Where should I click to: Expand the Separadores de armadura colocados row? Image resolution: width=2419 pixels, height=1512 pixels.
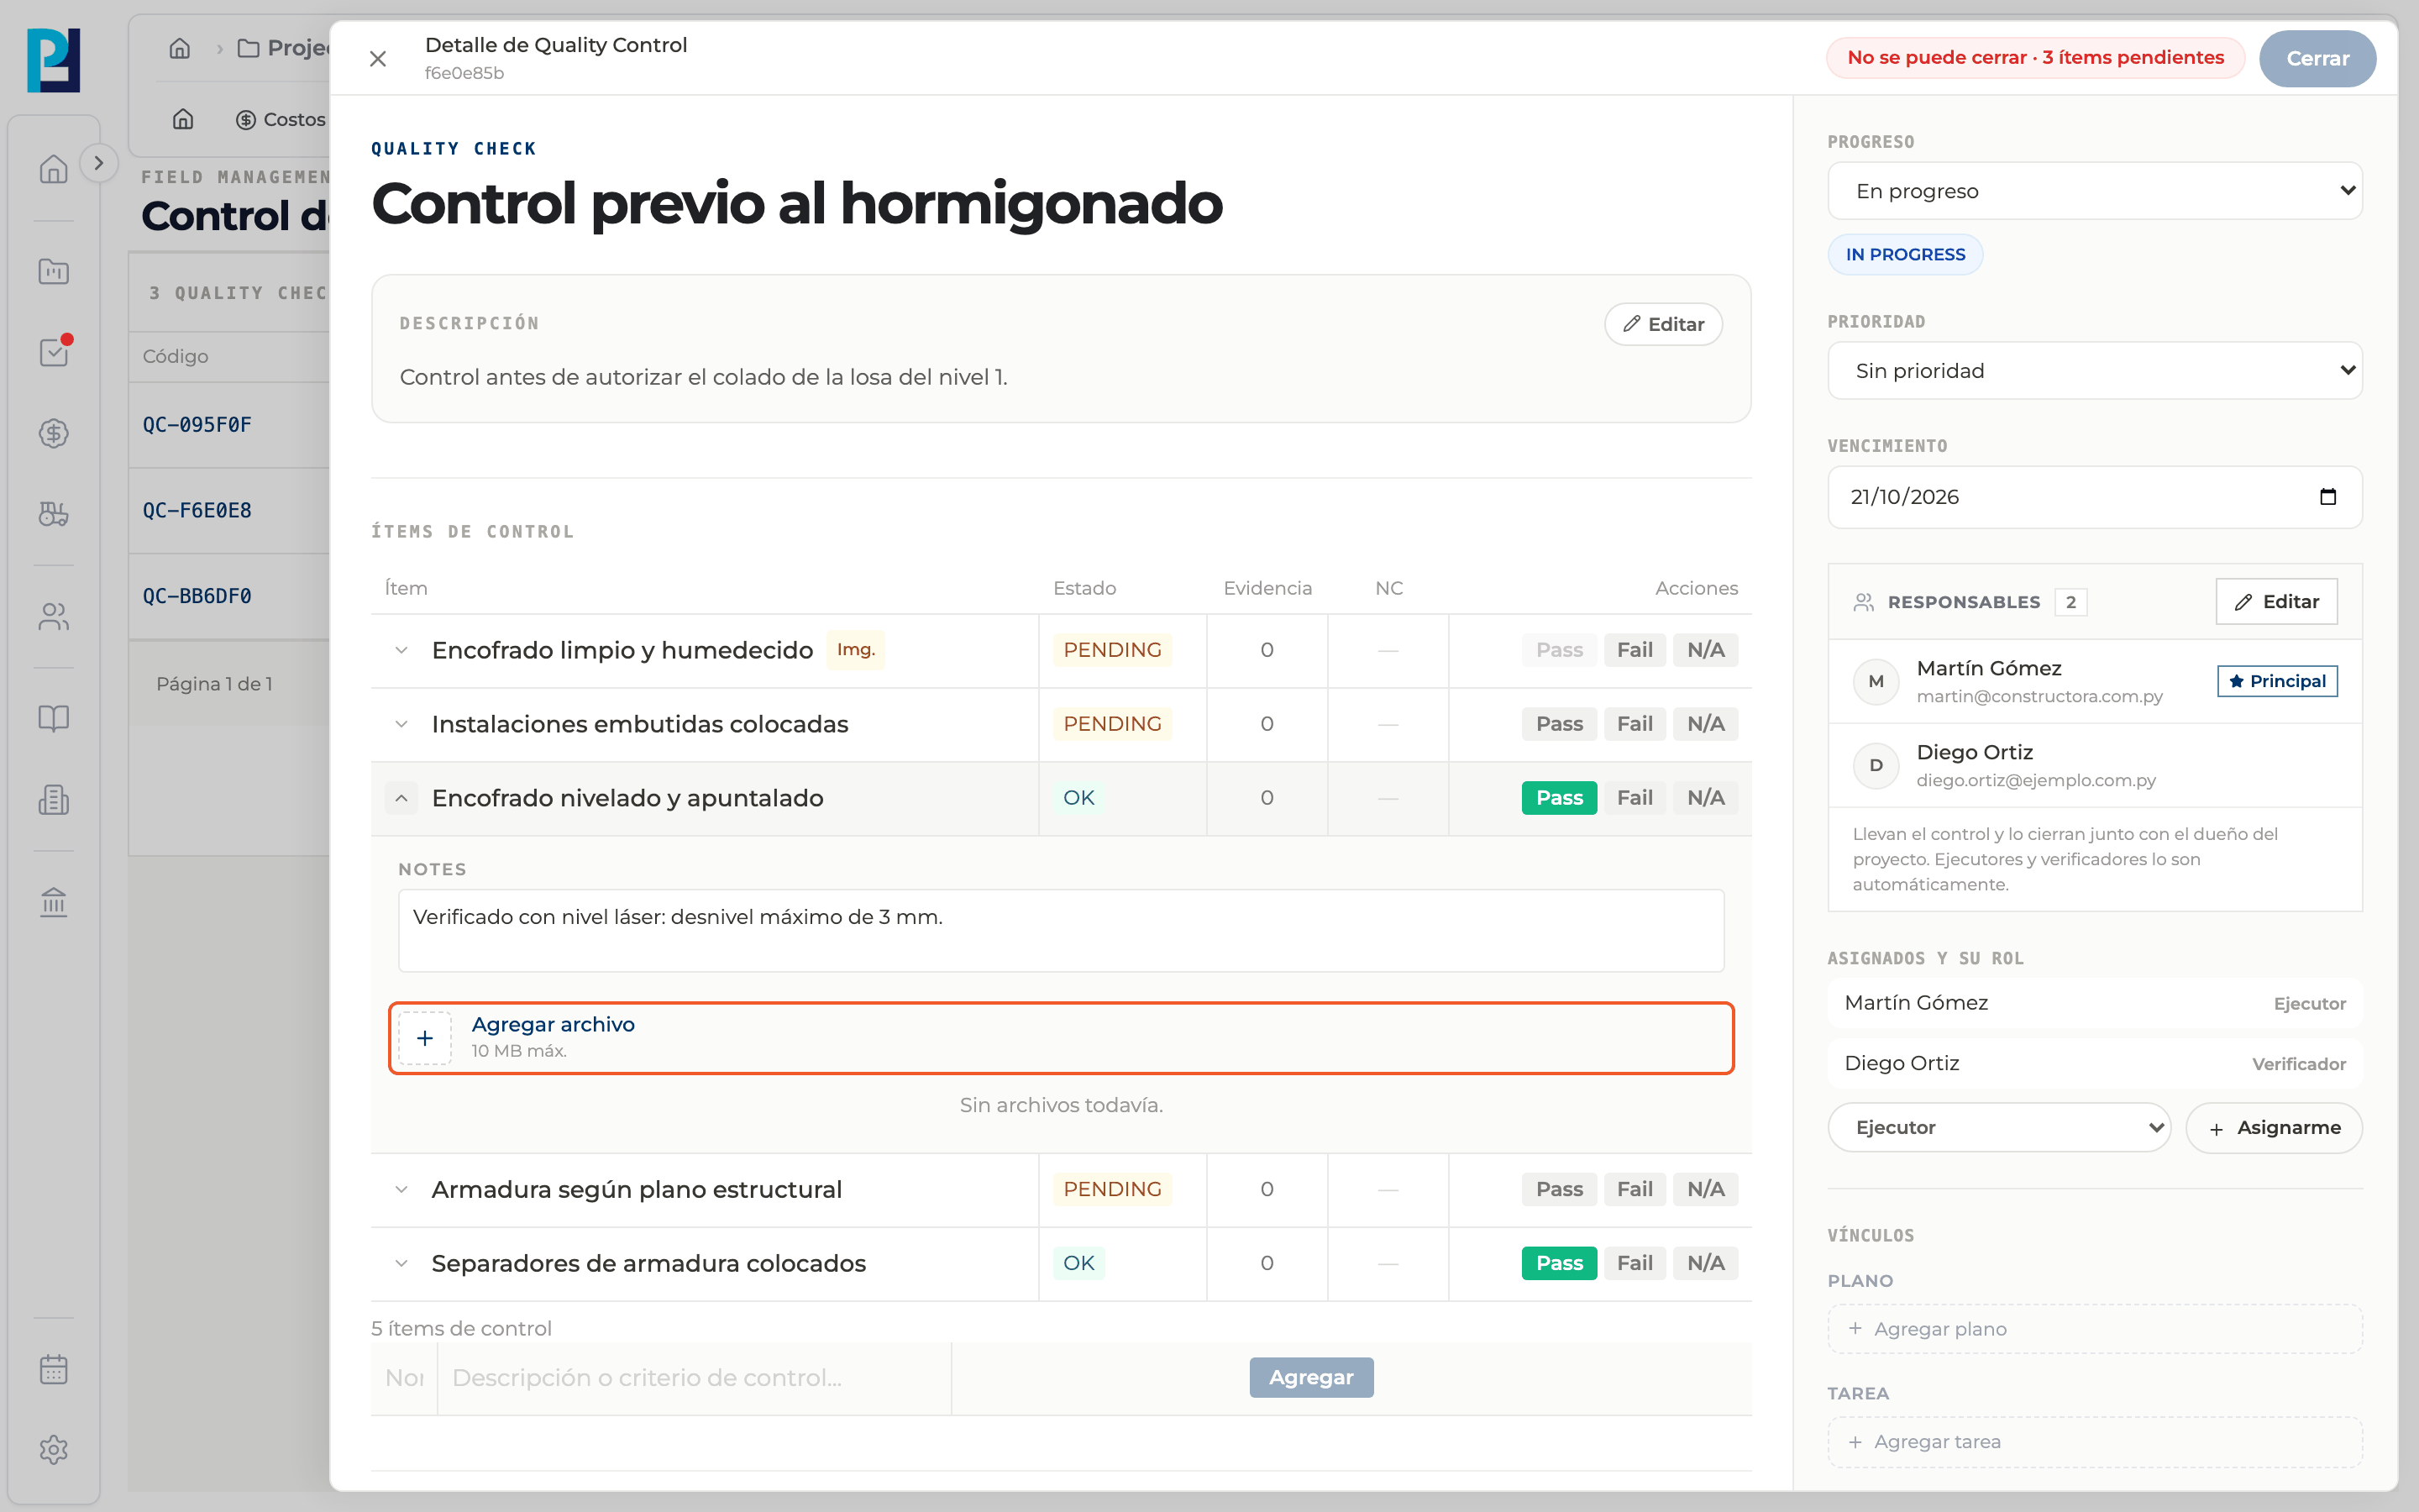[401, 1263]
